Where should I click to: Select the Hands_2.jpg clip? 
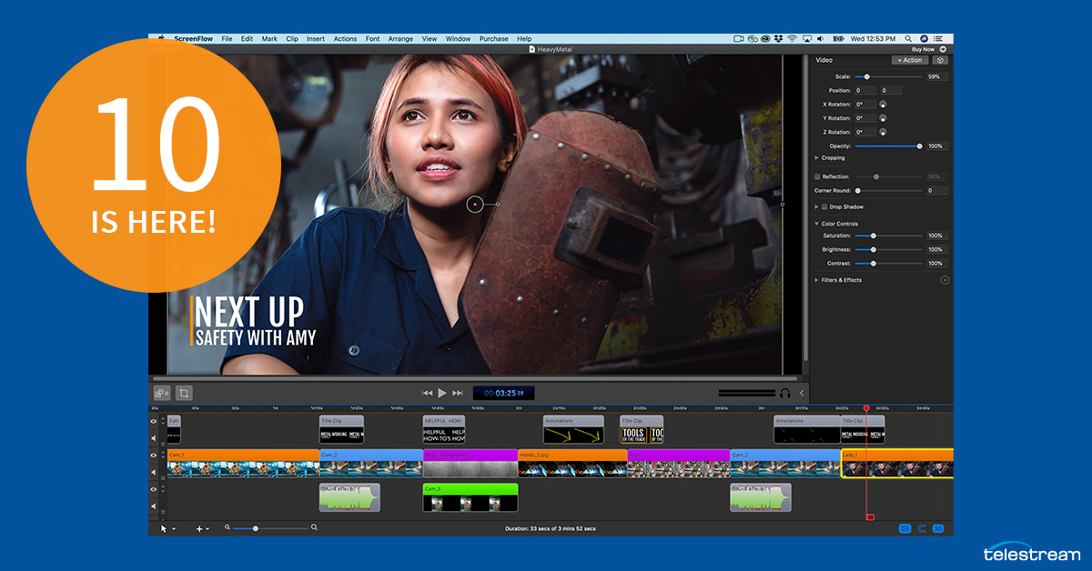pyautogui.click(x=572, y=463)
